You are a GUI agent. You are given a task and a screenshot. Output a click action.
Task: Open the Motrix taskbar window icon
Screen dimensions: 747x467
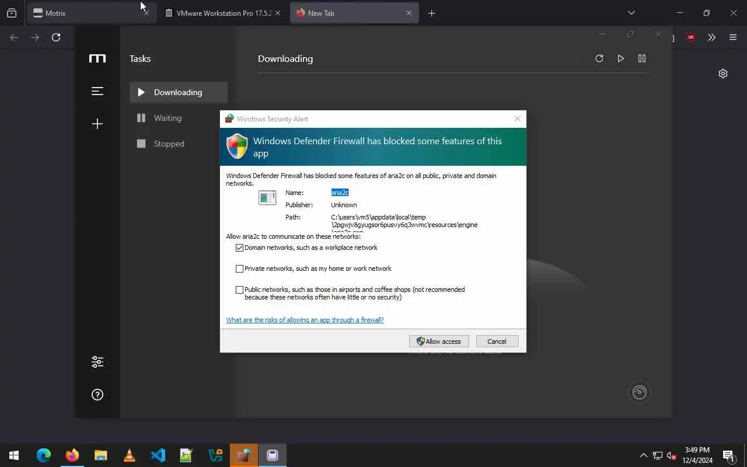click(273, 455)
